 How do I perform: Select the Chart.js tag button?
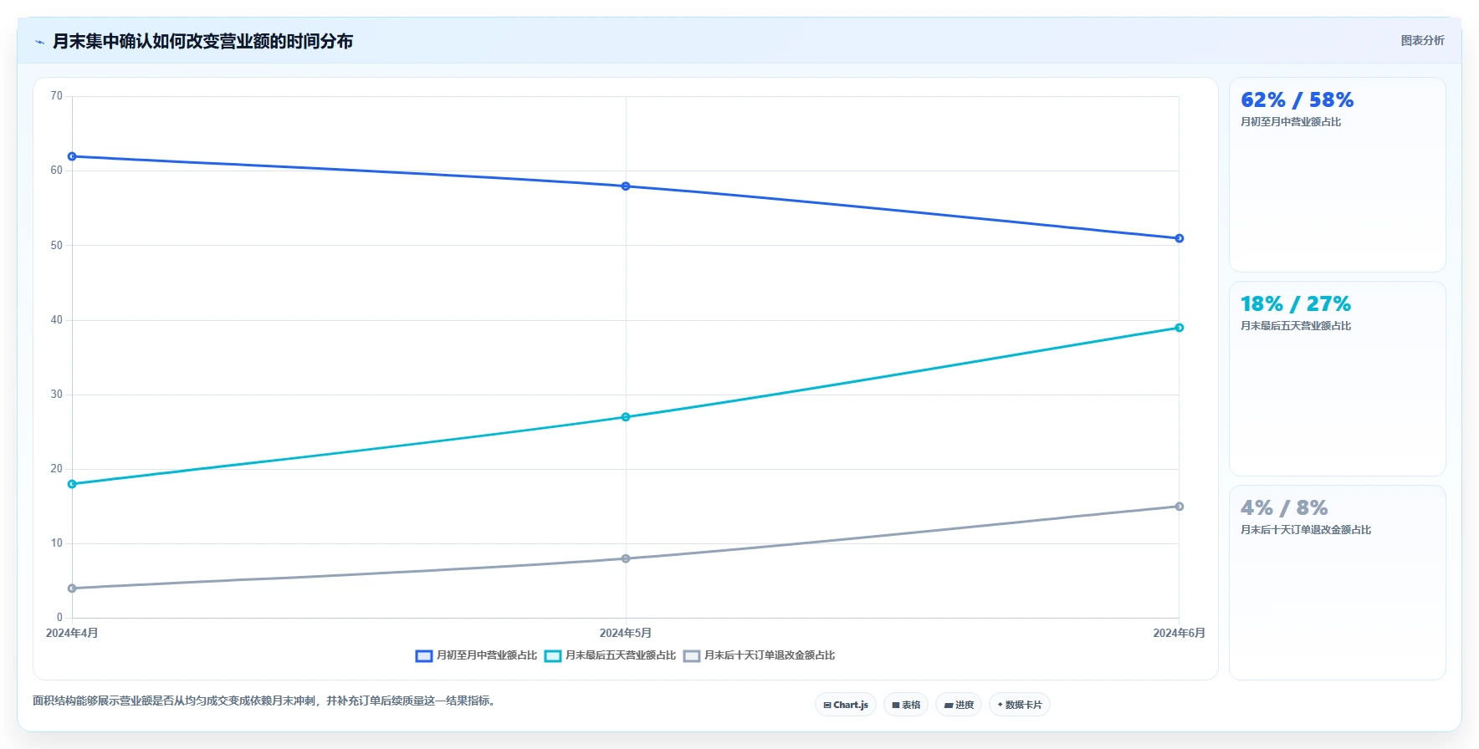pyautogui.click(x=846, y=705)
